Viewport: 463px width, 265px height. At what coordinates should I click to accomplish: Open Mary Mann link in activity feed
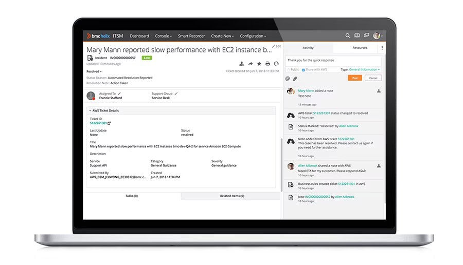click(306, 91)
